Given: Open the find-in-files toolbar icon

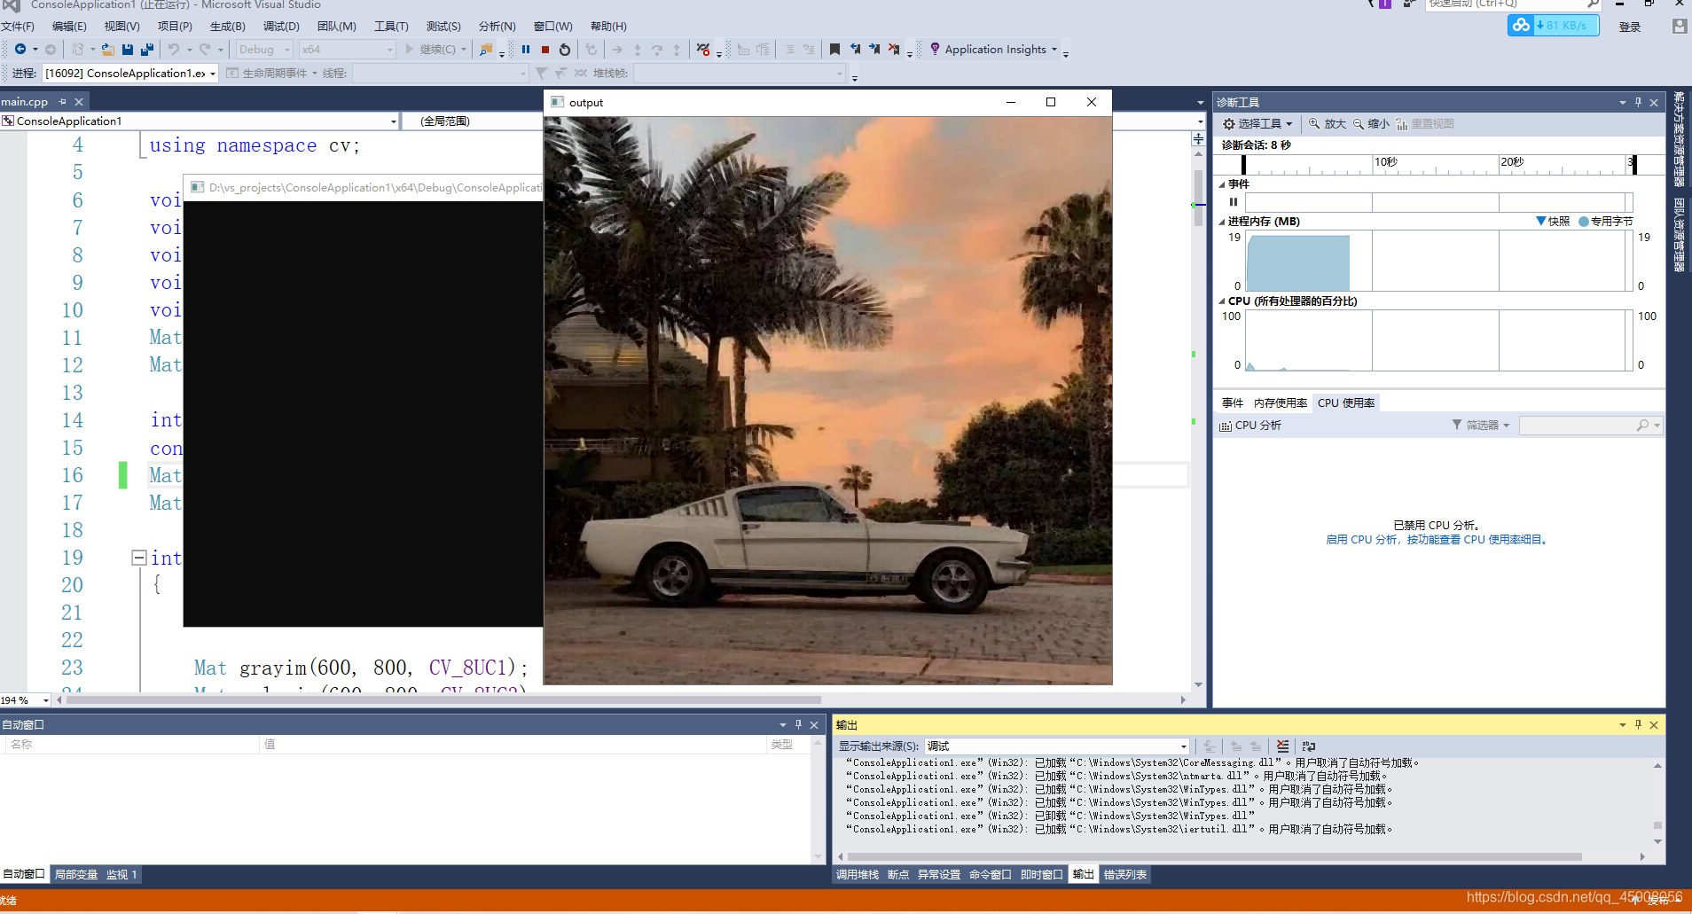Looking at the screenshot, I should 486,50.
